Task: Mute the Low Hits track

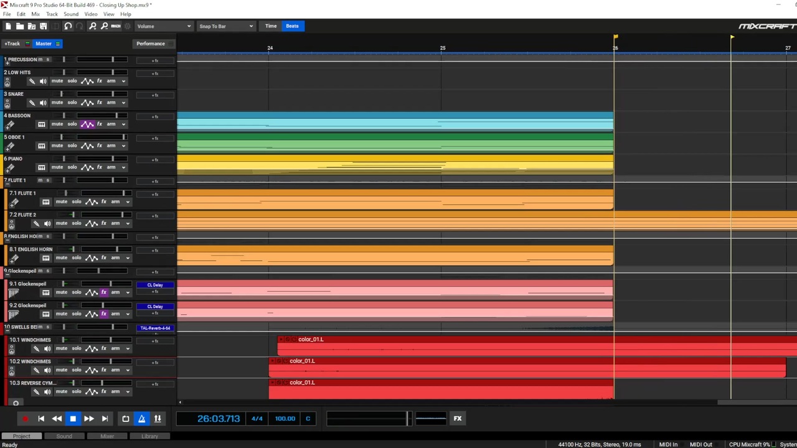Action: (x=57, y=81)
